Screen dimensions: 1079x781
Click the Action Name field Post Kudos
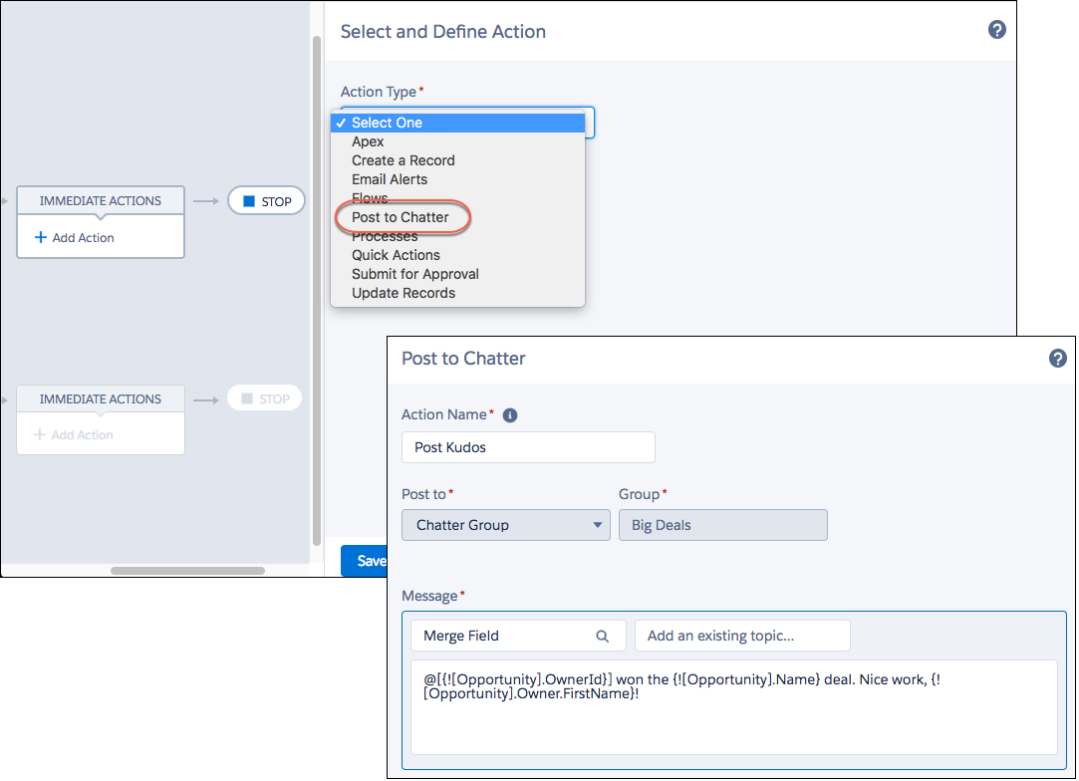pos(528,447)
